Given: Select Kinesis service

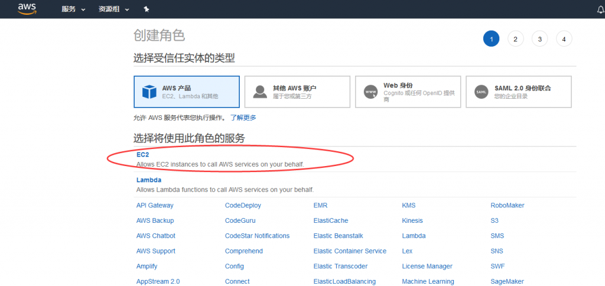Looking at the screenshot, I should (412, 221).
